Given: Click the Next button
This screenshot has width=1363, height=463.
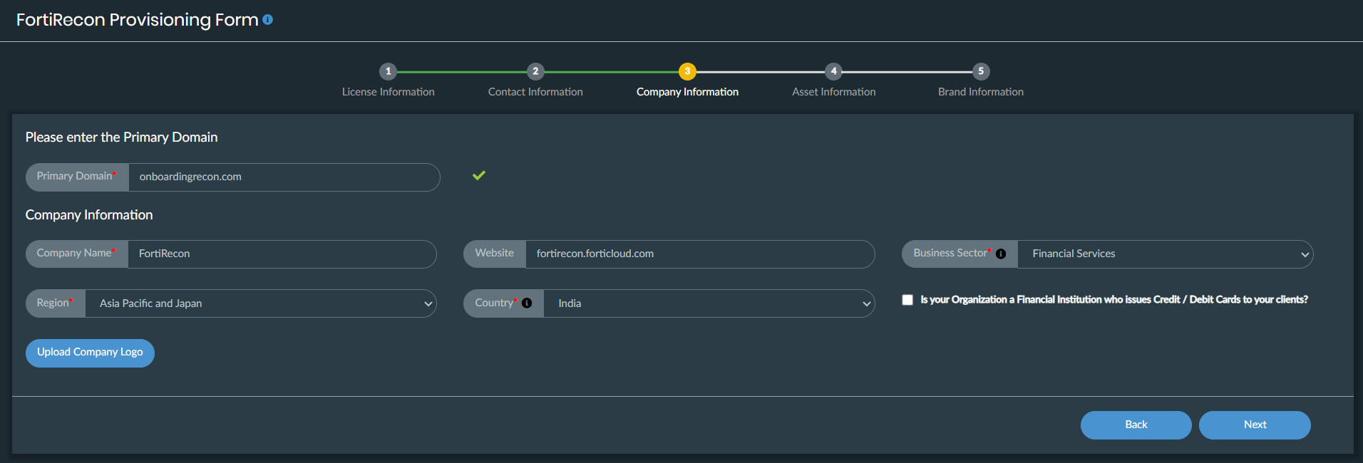Looking at the screenshot, I should pos(1254,425).
